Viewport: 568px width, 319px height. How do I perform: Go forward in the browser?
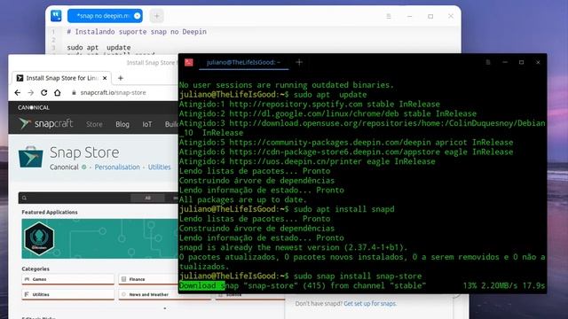click(31, 92)
